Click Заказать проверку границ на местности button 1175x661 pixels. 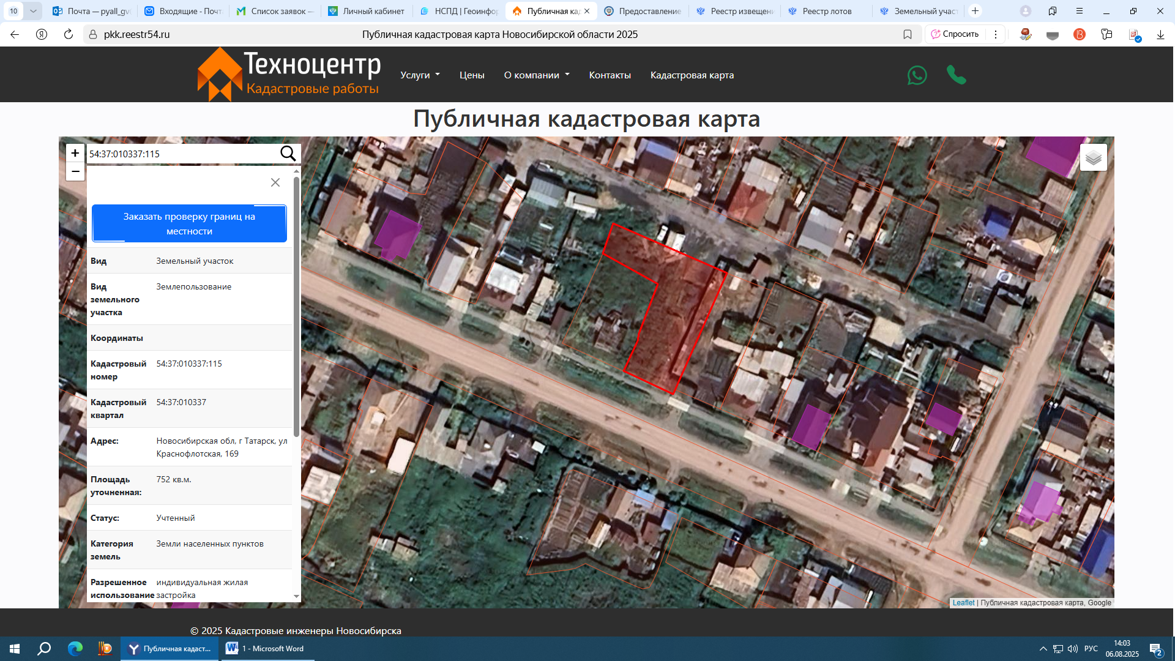click(189, 223)
